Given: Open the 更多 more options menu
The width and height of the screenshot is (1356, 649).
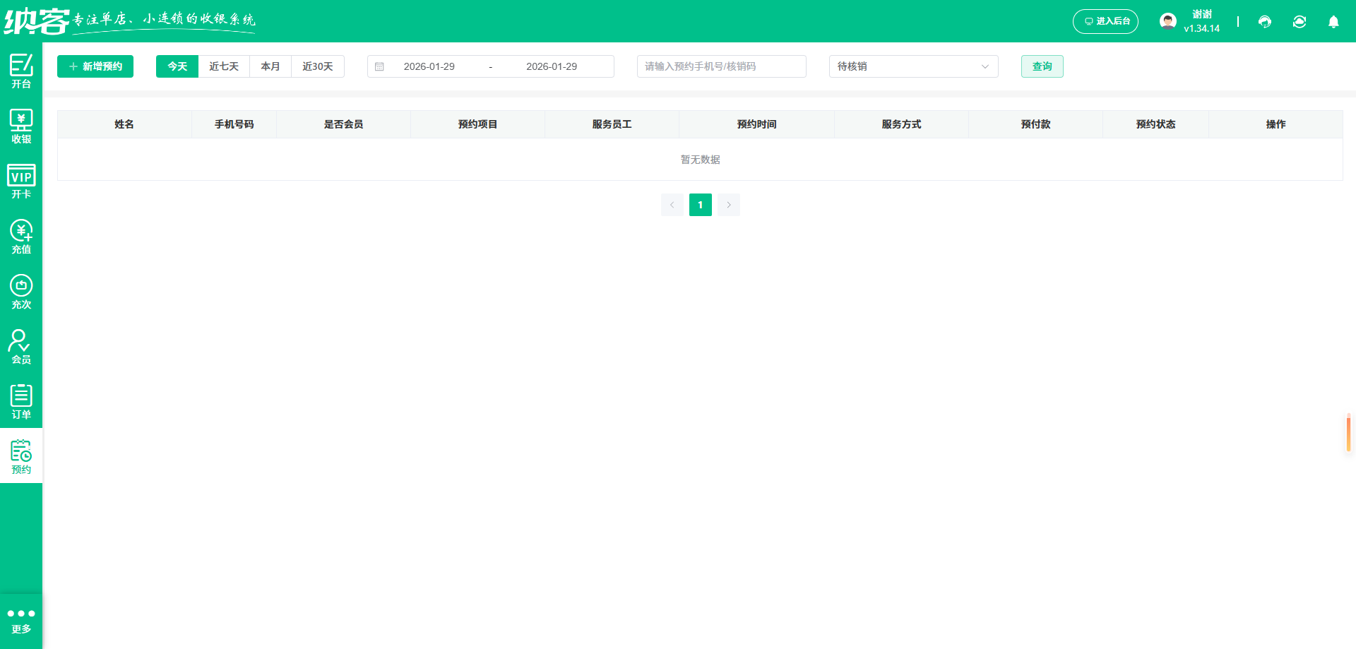Looking at the screenshot, I should pos(21,619).
